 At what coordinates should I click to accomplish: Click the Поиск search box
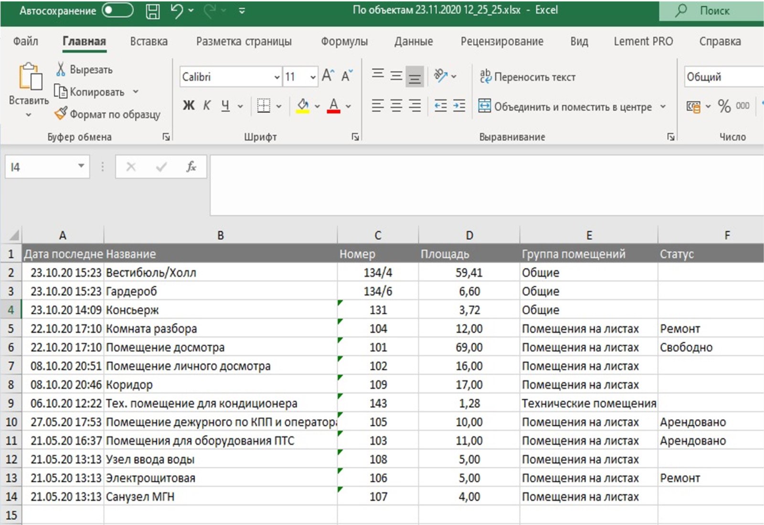coord(711,10)
